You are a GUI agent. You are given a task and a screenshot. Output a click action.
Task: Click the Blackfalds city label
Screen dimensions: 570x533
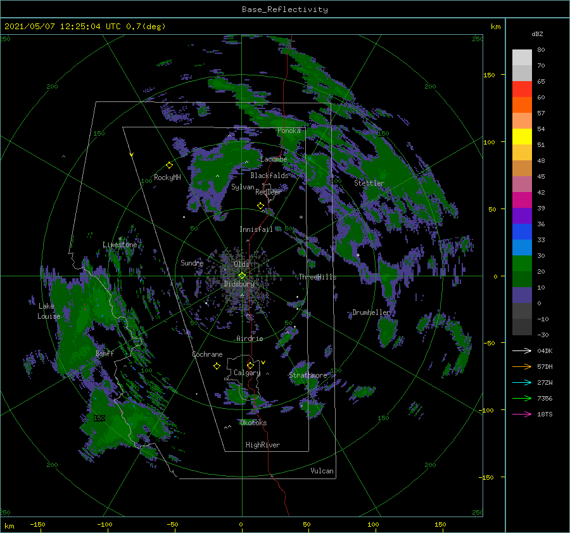[x=269, y=176]
